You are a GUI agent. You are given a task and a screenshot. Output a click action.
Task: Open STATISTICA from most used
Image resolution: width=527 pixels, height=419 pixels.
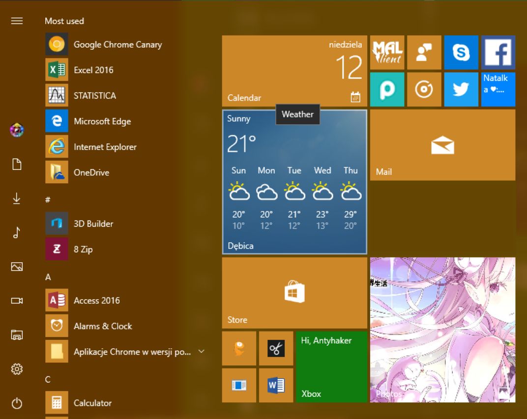pyautogui.click(x=81, y=95)
